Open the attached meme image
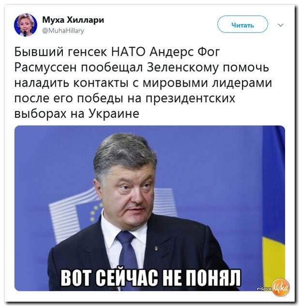 (x=150, y=208)
